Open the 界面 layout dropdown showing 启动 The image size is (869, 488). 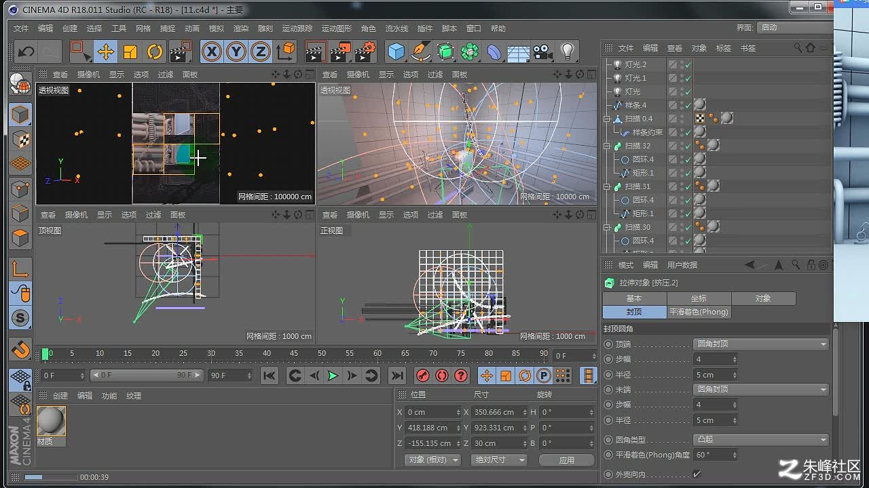[795, 28]
